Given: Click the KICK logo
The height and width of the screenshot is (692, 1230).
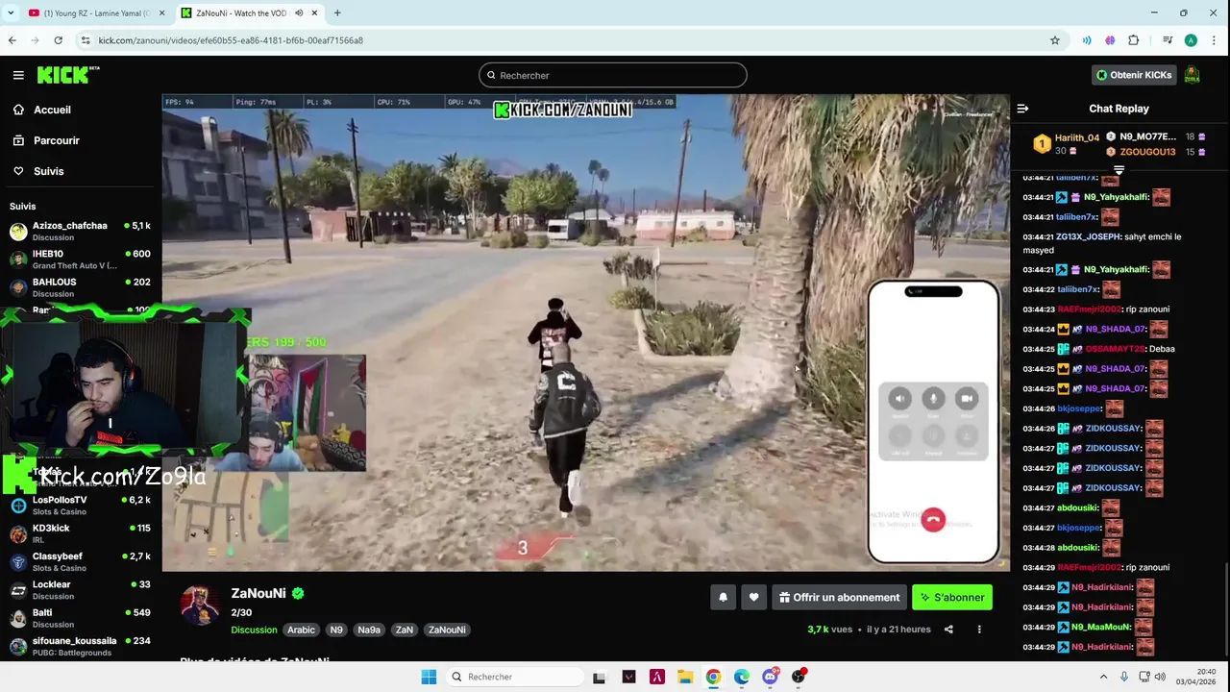Looking at the screenshot, I should point(67,74).
